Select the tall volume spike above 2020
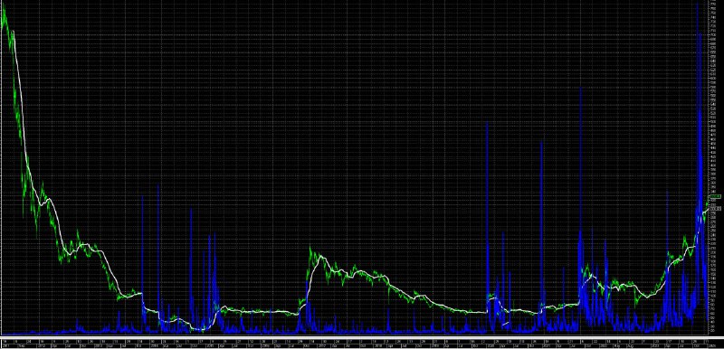Viewport: 724px width, 349px height. click(x=487, y=226)
